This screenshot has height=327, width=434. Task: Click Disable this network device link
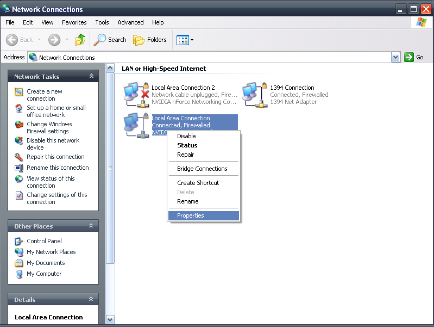pyautogui.click(x=53, y=144)
